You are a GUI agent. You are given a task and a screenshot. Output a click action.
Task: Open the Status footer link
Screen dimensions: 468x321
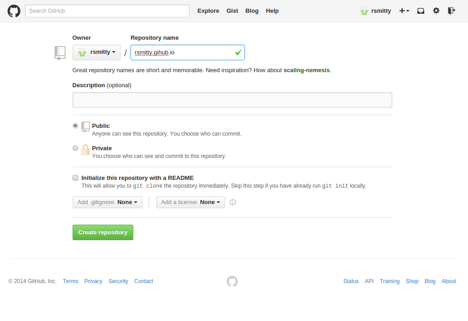[351, 281]
